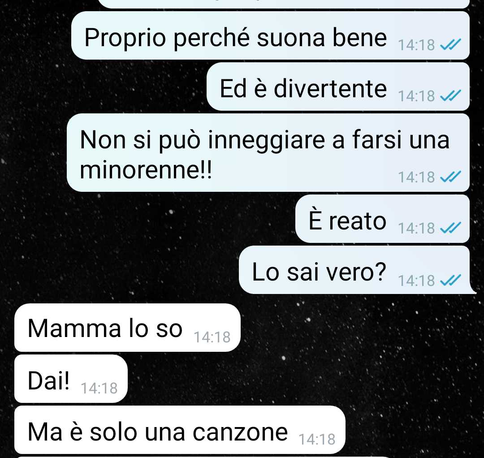The height and width of the screenshot is (458, 484).
Task: Tap the 'Lo sai vero?' message bubble
Action: coord(354,270)
